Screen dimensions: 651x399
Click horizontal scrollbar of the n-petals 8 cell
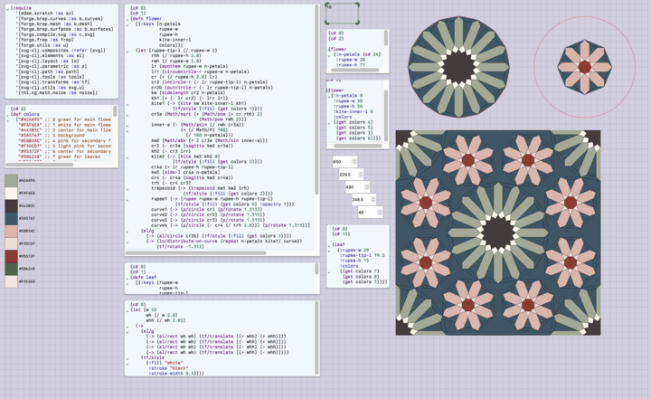coord(358,146)
